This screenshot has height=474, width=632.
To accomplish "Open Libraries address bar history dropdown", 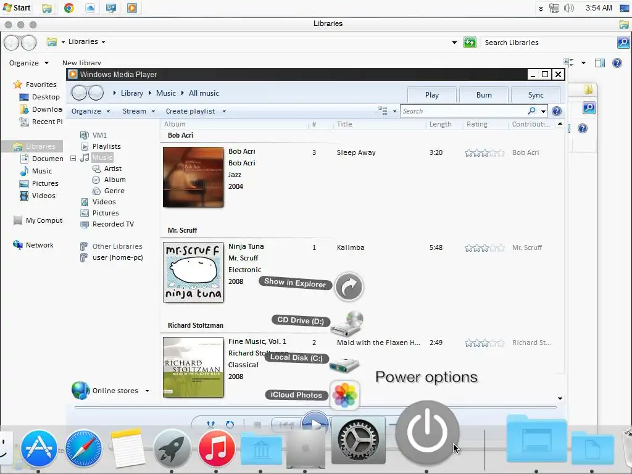I will [x=455, y=43].
